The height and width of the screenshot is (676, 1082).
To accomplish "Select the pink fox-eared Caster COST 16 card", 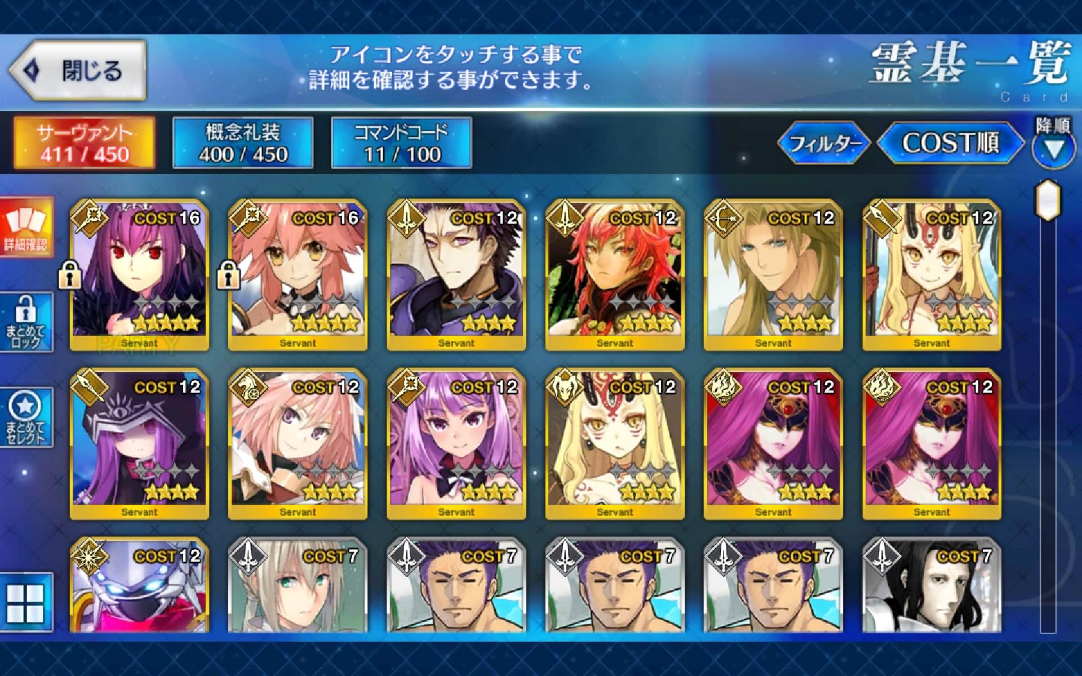I will coord(298,274).
